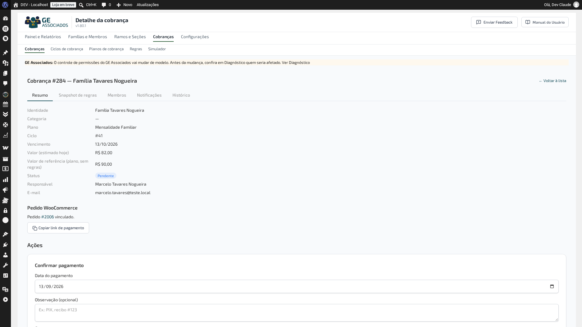Click the WordPress logo in admin bar

[x=5, y=5]
